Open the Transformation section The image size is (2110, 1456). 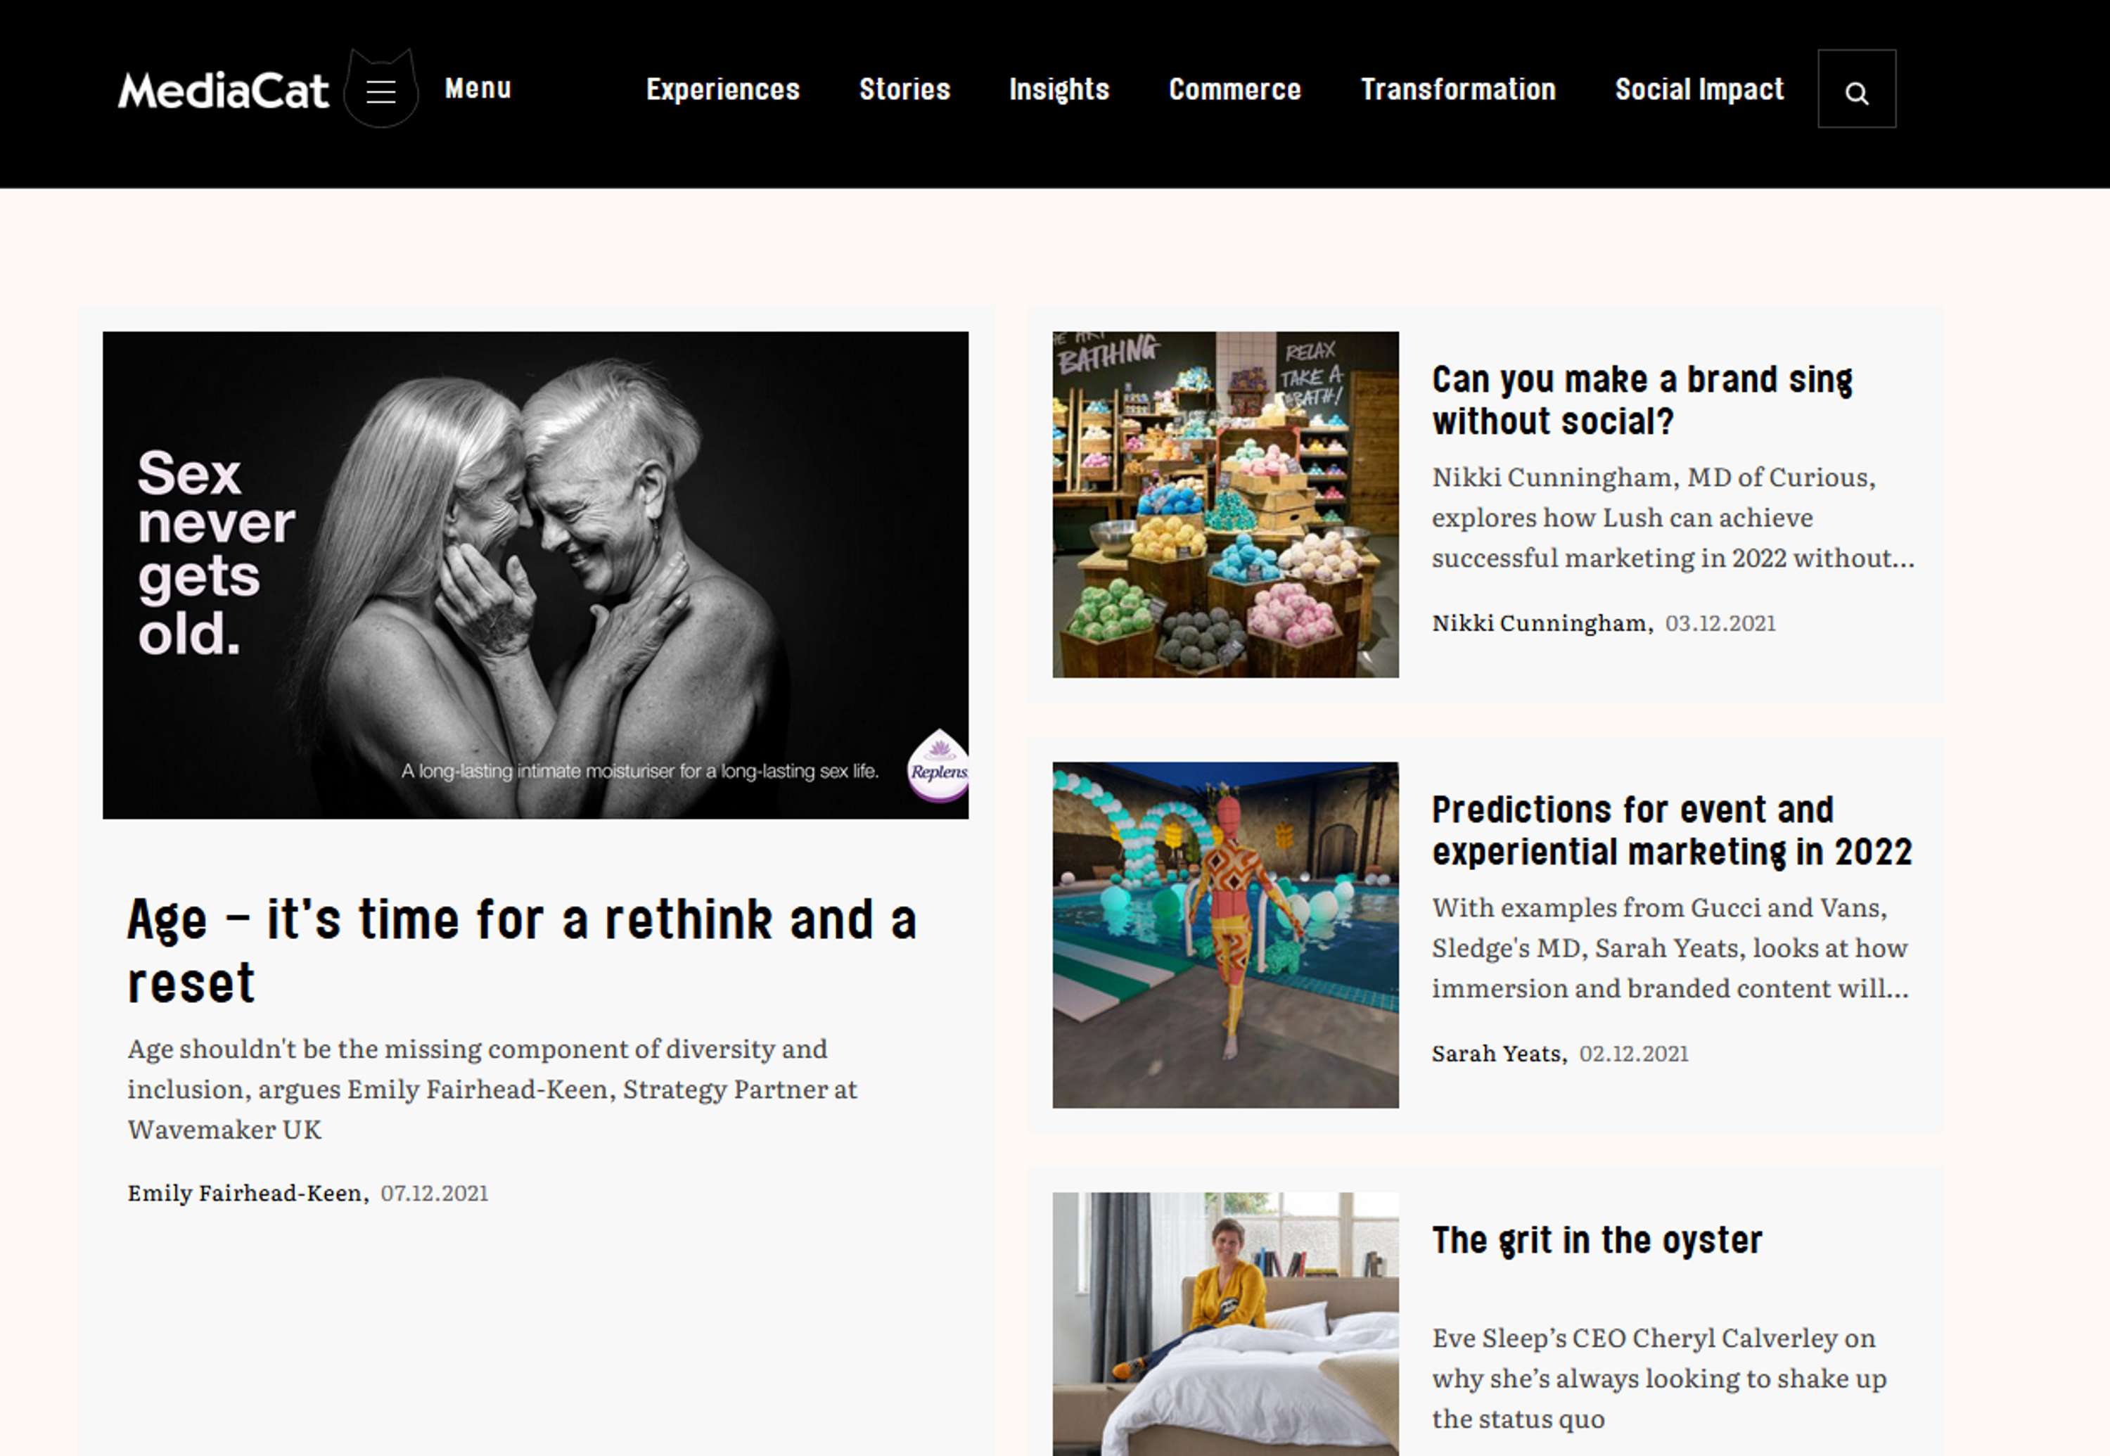click(x=1458, y=89)
